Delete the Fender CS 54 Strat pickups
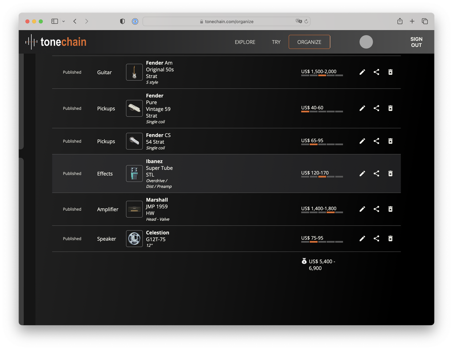 [x=390, y=141]
